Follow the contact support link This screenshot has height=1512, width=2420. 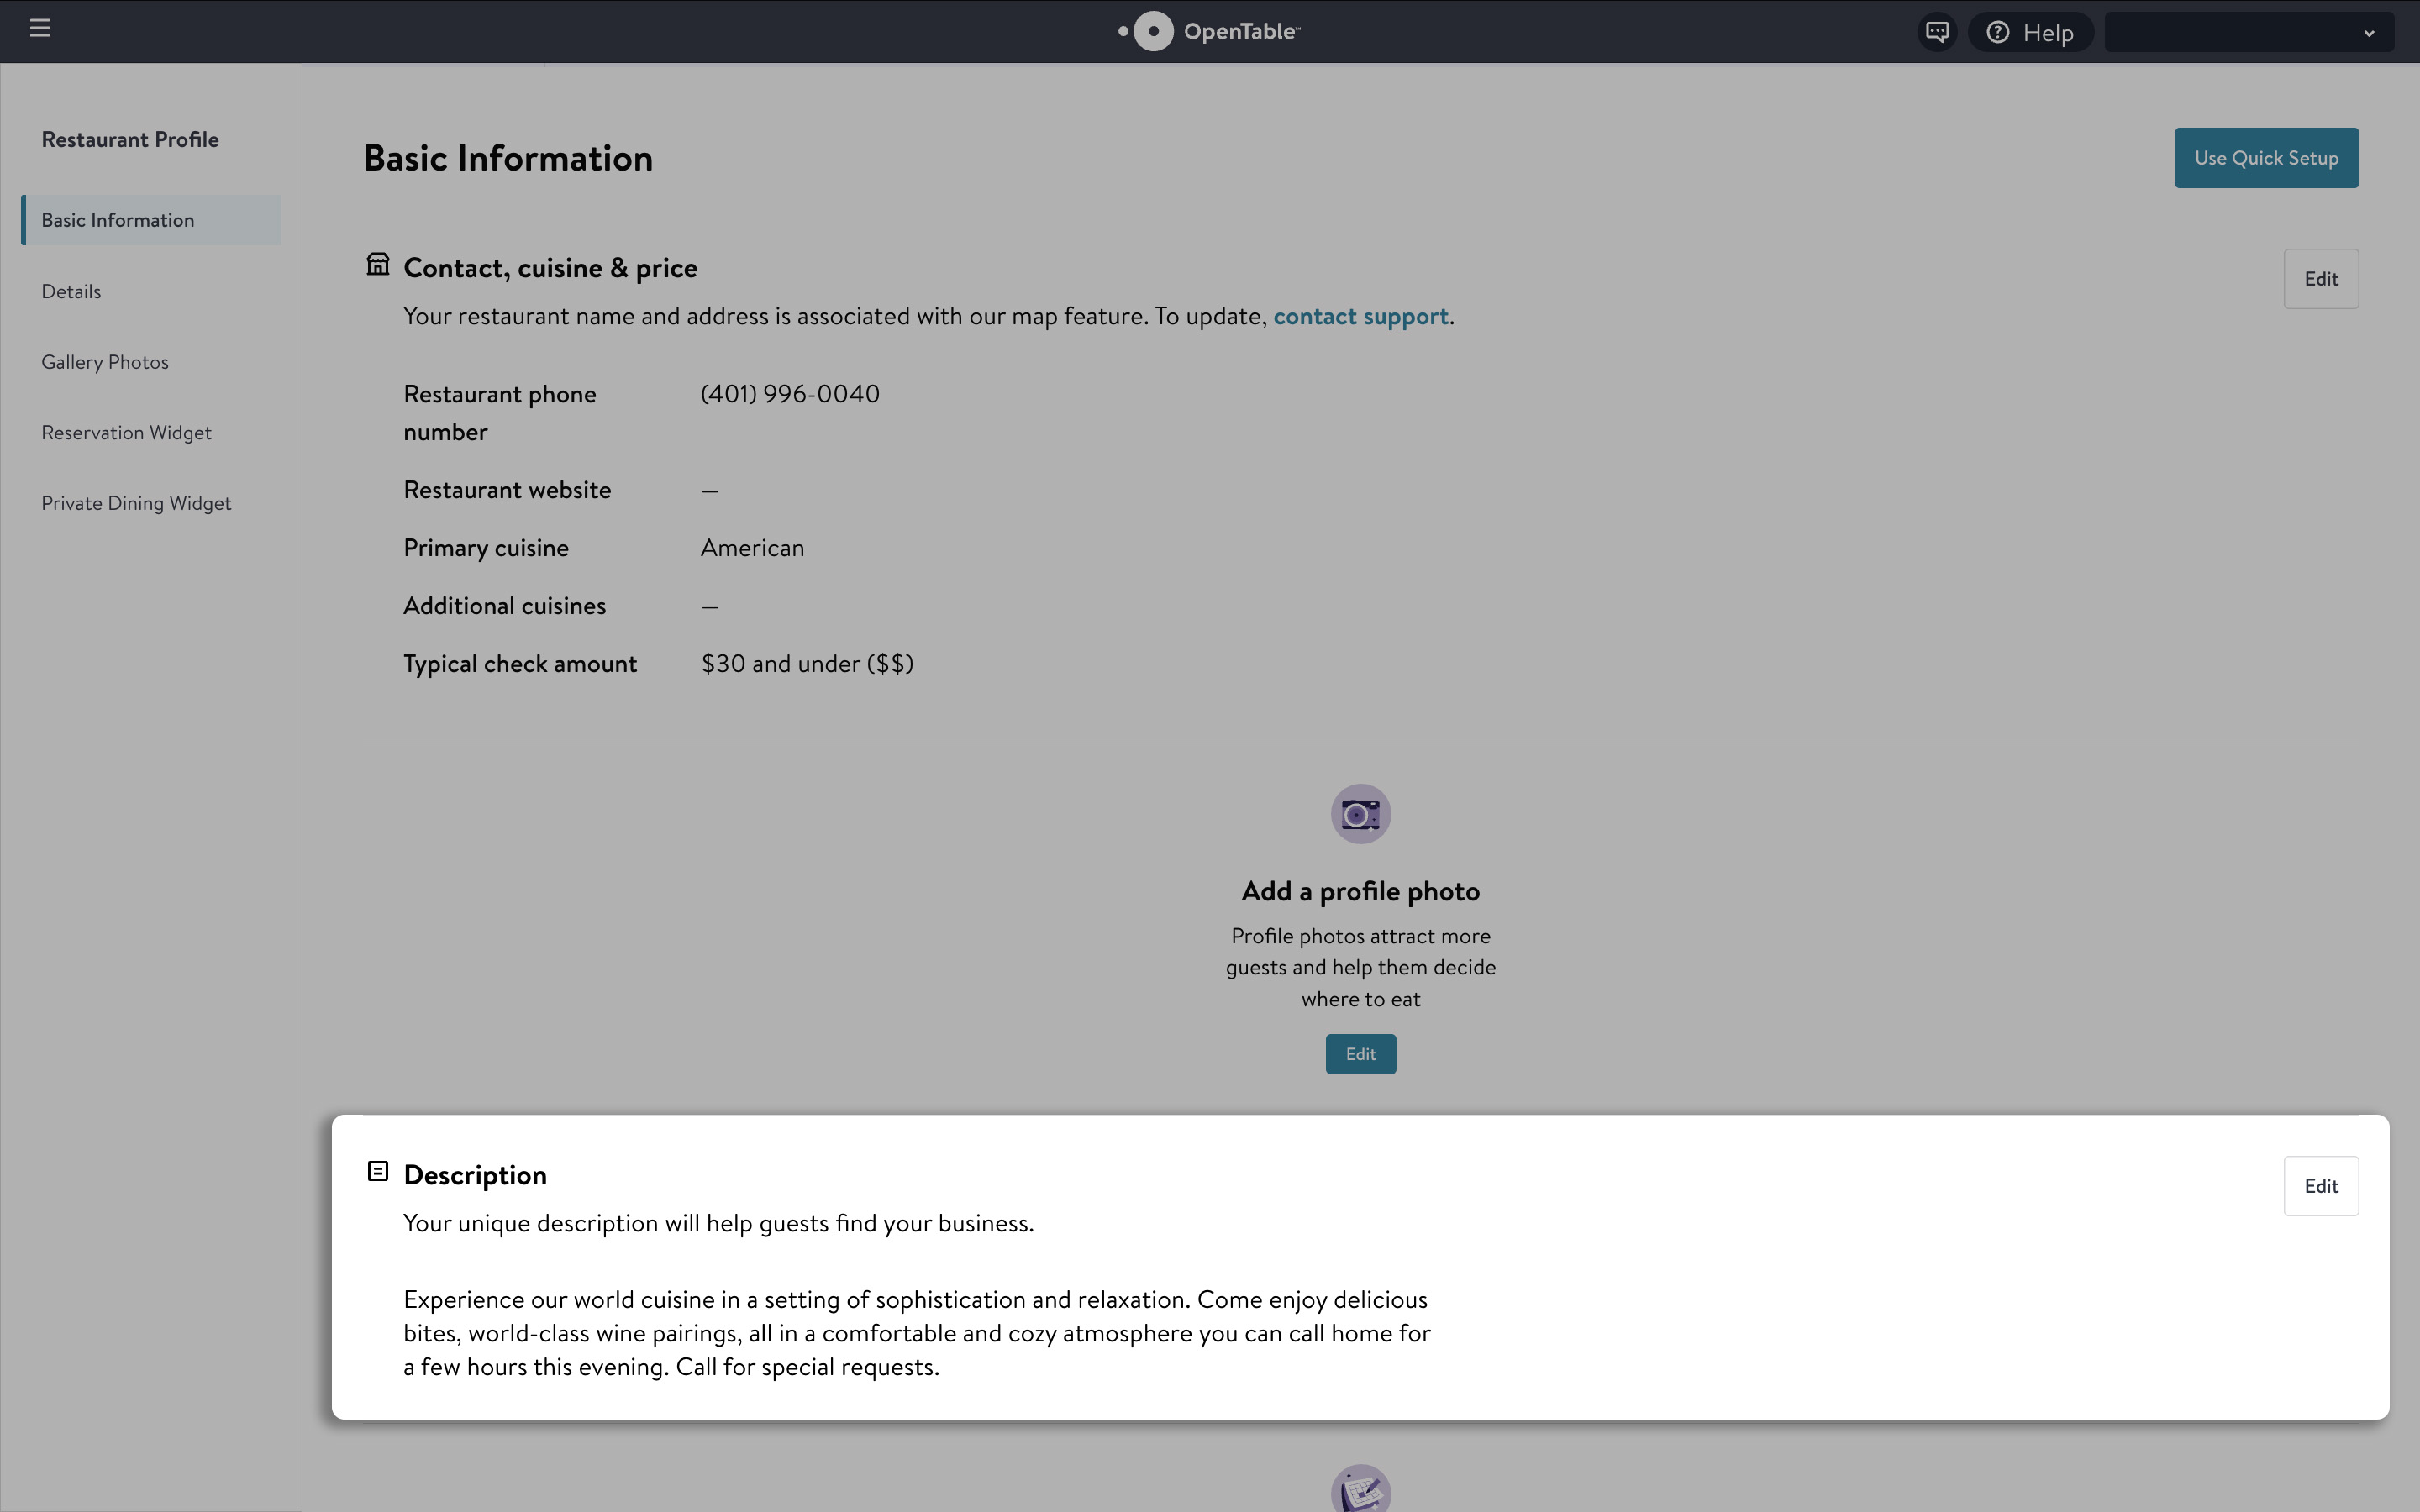(x=1360, y=316)
